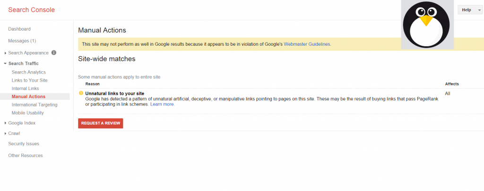Screen dimensions: 484x191
Task: Open Links to Your Site
Action: (x=30, y=80)
